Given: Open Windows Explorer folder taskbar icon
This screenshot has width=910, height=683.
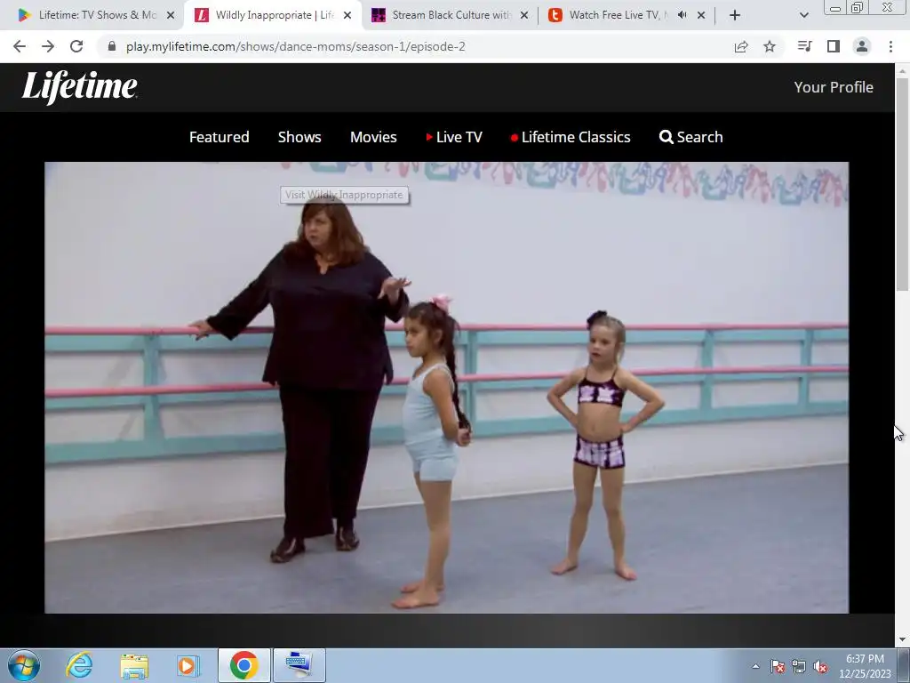Looking at the screenshot, I should (x=134, y=665).
